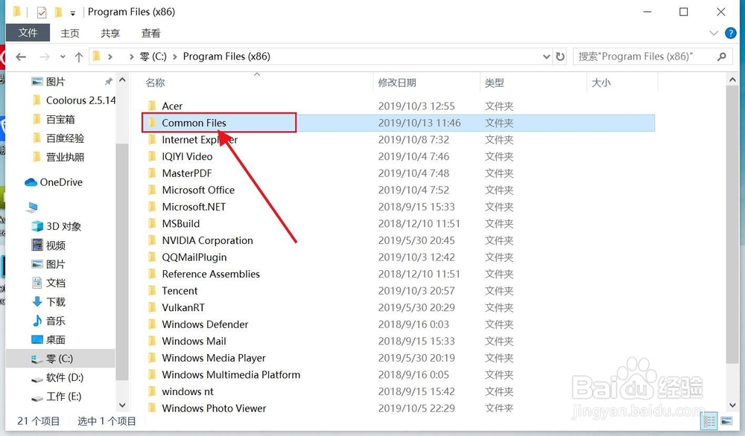Click Program Files (x86) in the breadcrumb
The width and height of the screenshot is (745, 436).
tap(226, 57)
